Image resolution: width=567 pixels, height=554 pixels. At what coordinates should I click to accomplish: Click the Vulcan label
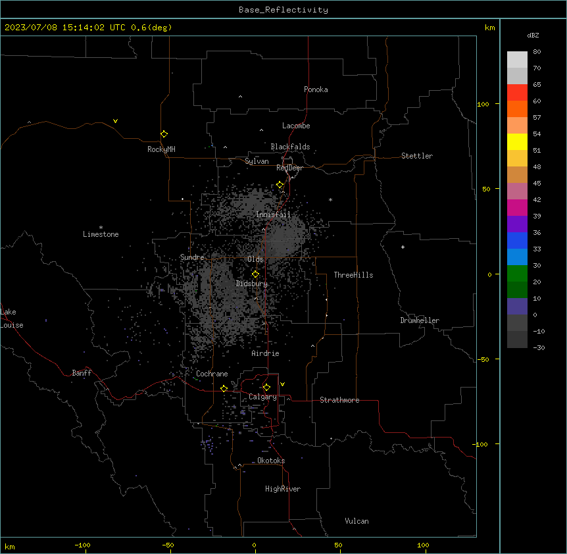pyautogui.click(x=357, y=521)
